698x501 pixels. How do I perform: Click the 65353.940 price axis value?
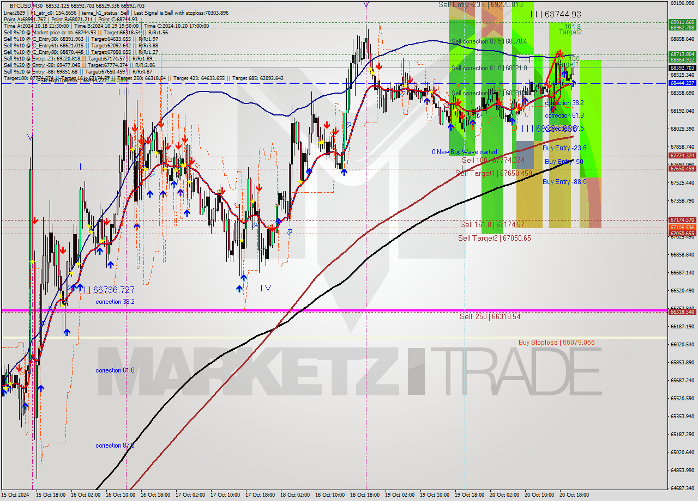click(x=683, y=417)
